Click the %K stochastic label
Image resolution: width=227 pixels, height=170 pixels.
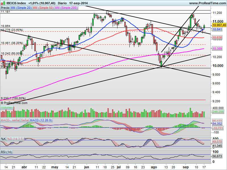click(3, 139)
